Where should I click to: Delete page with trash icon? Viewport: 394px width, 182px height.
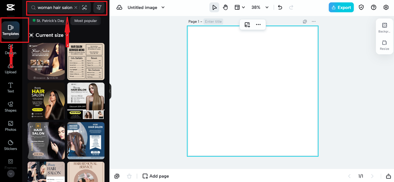coord(129,176)
